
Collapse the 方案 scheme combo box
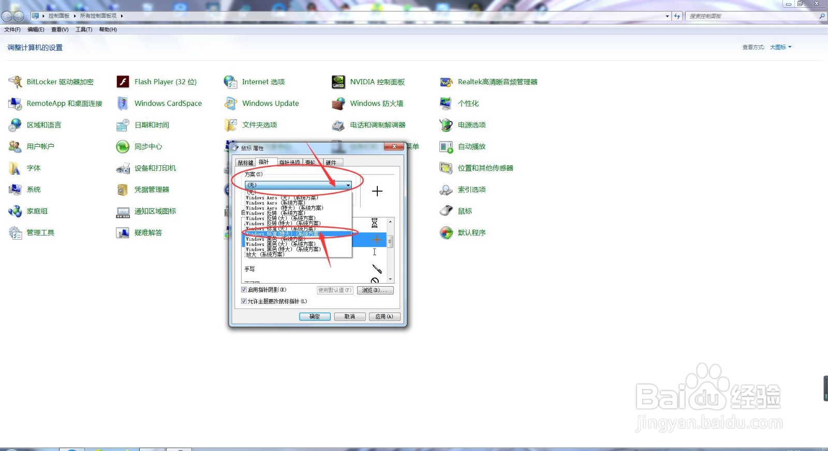click(348, 185)
